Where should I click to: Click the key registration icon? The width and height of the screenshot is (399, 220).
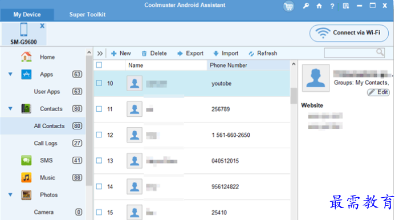pyautogui.click(x=306, y=6)
